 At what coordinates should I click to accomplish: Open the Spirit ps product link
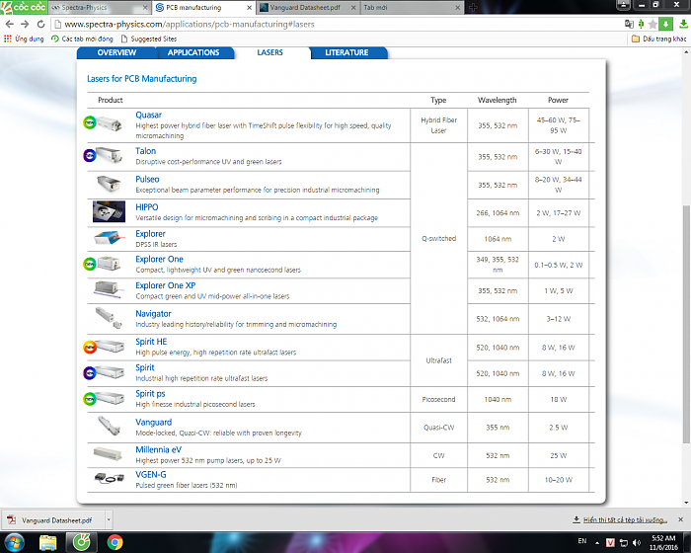pos(150,393)
